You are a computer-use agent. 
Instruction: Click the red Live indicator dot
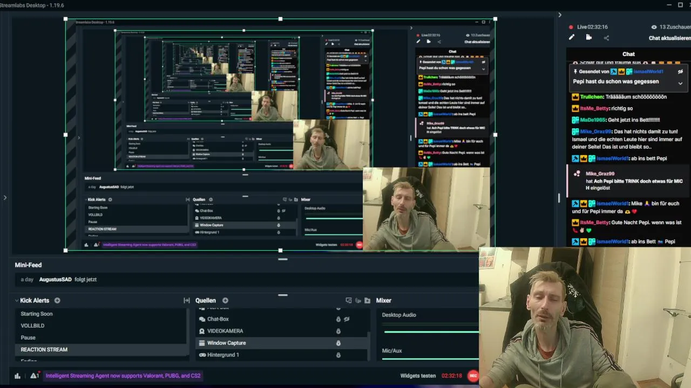571,27
